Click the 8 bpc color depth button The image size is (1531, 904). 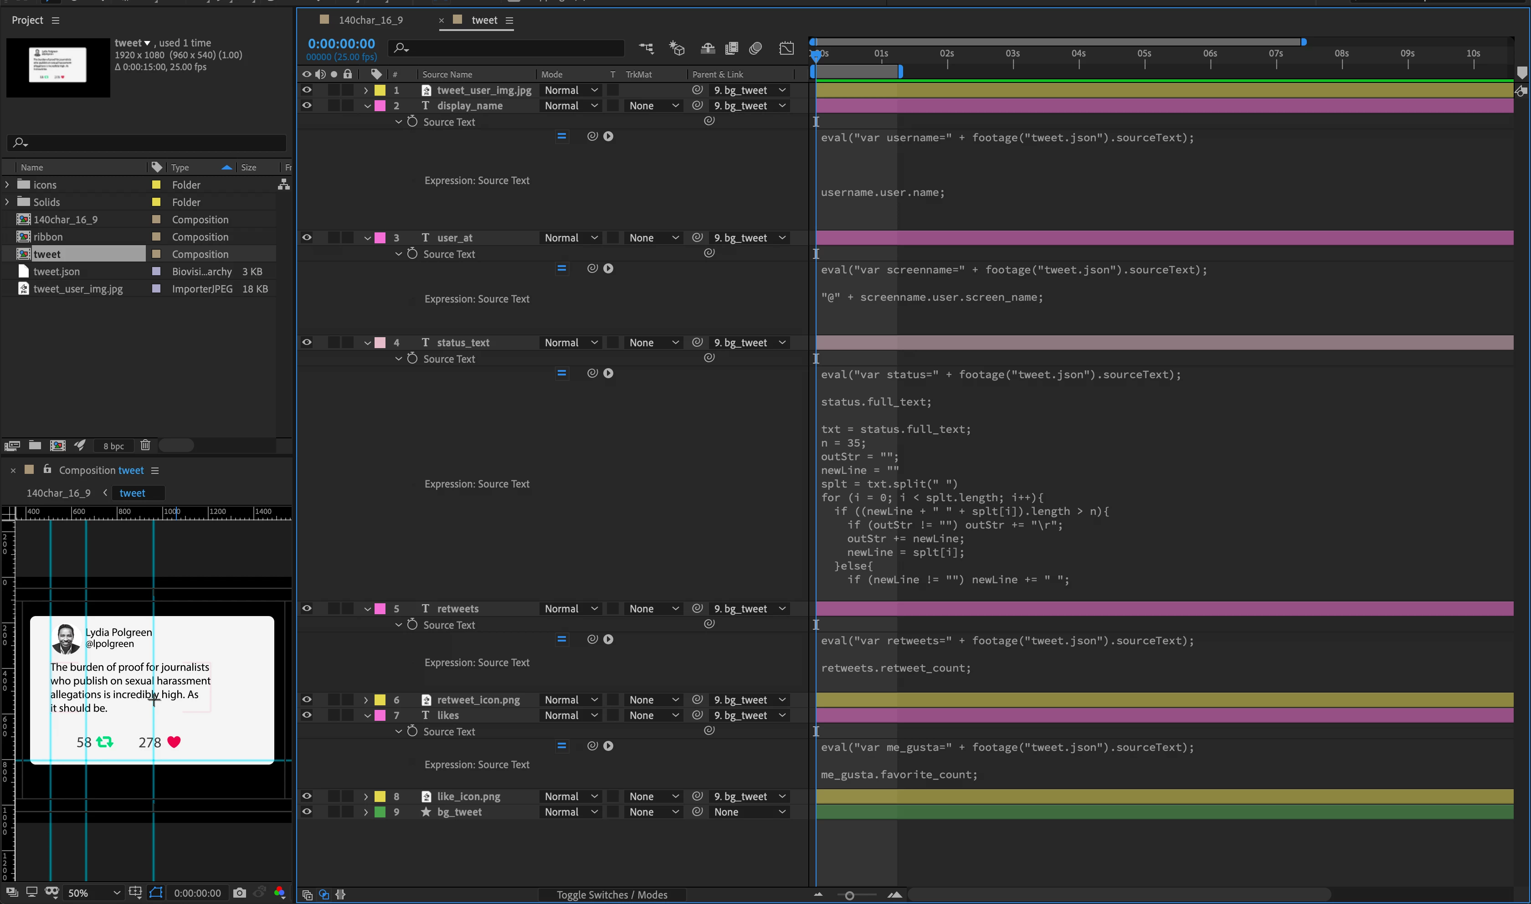(113, 446)
